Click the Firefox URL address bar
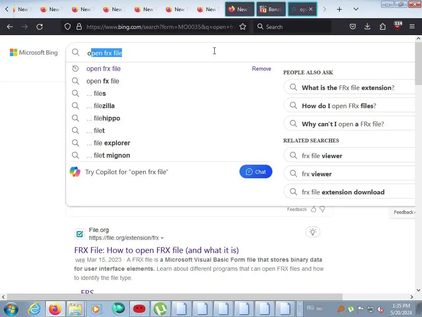This screenshot has height=317, width=422. pos(160,27)
